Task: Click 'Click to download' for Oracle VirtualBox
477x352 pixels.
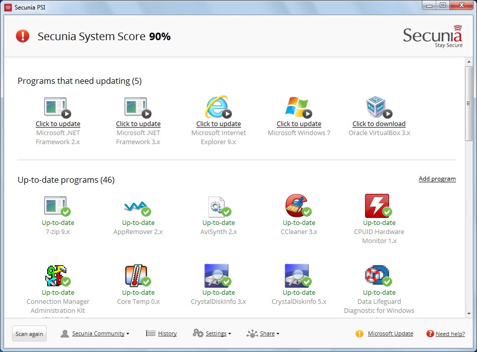Action: pos(379,124)
